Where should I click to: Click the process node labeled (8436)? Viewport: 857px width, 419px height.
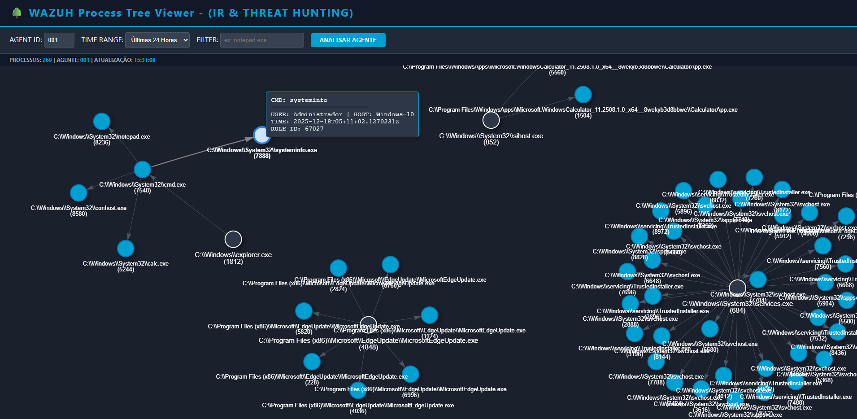(838, 332)
